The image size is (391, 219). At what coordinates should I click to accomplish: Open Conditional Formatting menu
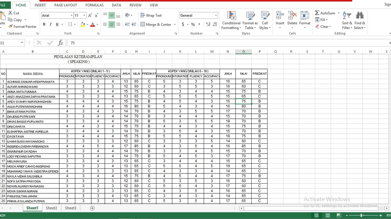[231, 20]
